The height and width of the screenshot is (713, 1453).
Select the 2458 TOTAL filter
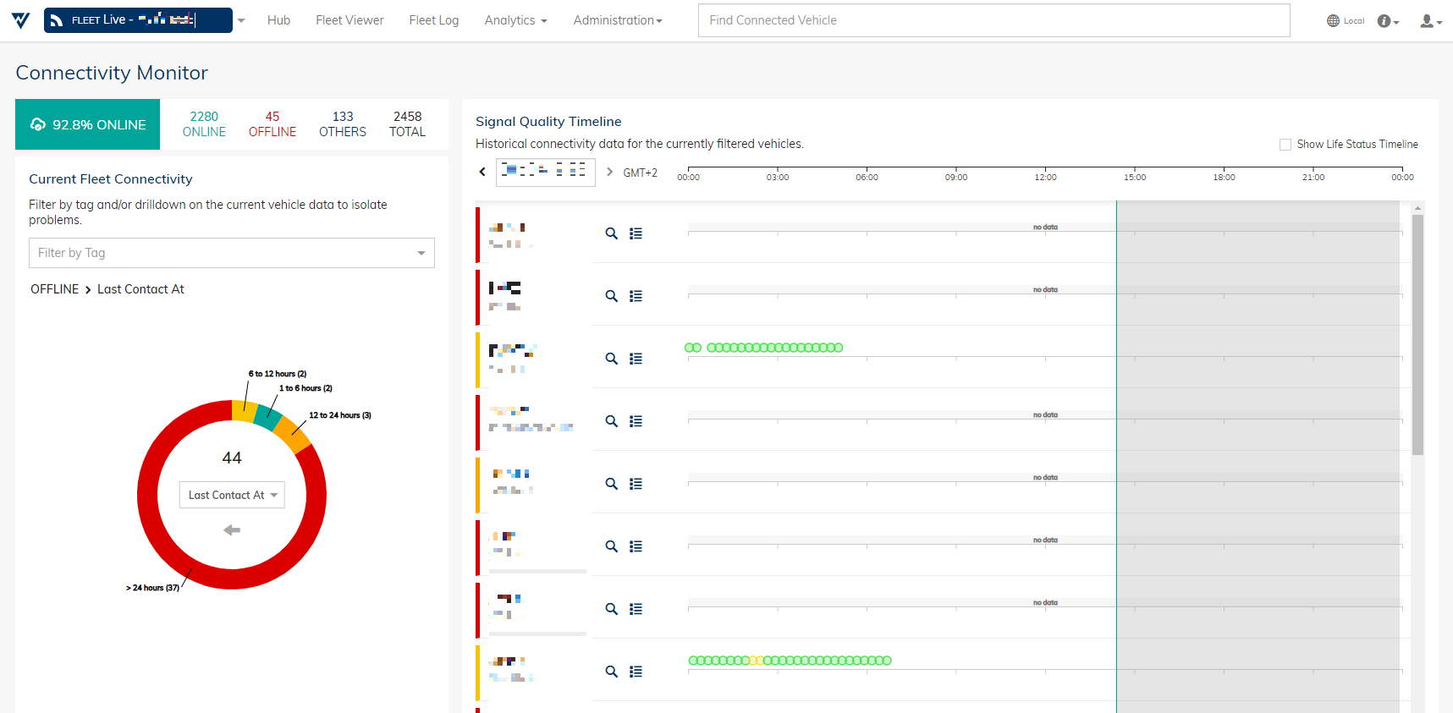pos(407,124)
